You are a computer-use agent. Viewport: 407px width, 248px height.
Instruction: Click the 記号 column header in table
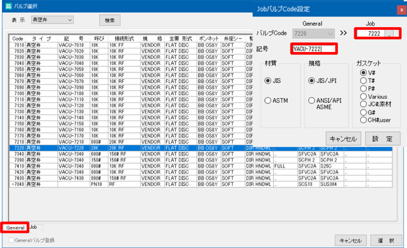coord(74,39)
